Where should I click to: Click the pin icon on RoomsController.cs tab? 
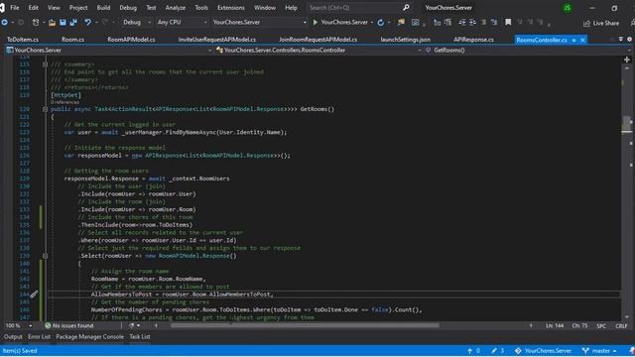coord(573,40)
